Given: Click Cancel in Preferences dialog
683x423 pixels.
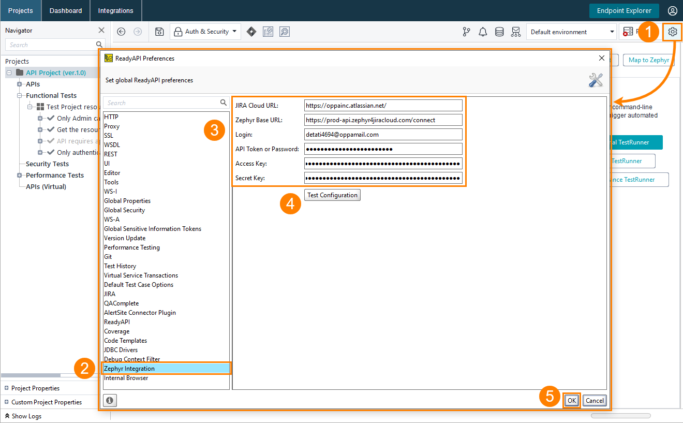Looking at the screenshot, I should click(x=595, y=400).
